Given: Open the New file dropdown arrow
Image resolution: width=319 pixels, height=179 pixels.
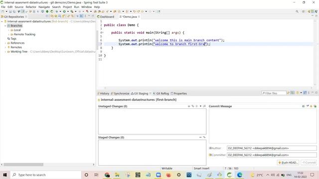Looking at the screenshot, I should click(6, 11).
